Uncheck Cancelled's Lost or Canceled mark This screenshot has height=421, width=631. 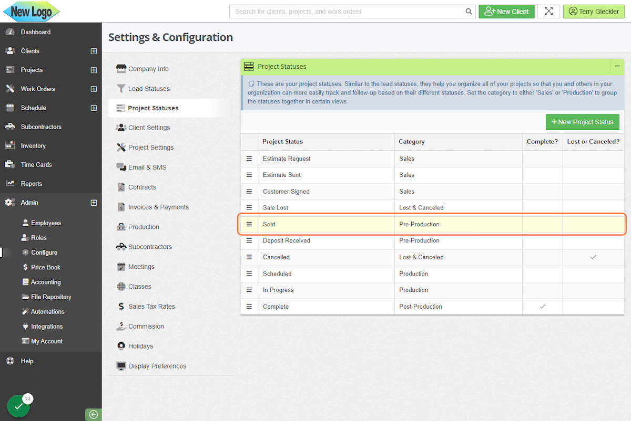tap(593, 257)
